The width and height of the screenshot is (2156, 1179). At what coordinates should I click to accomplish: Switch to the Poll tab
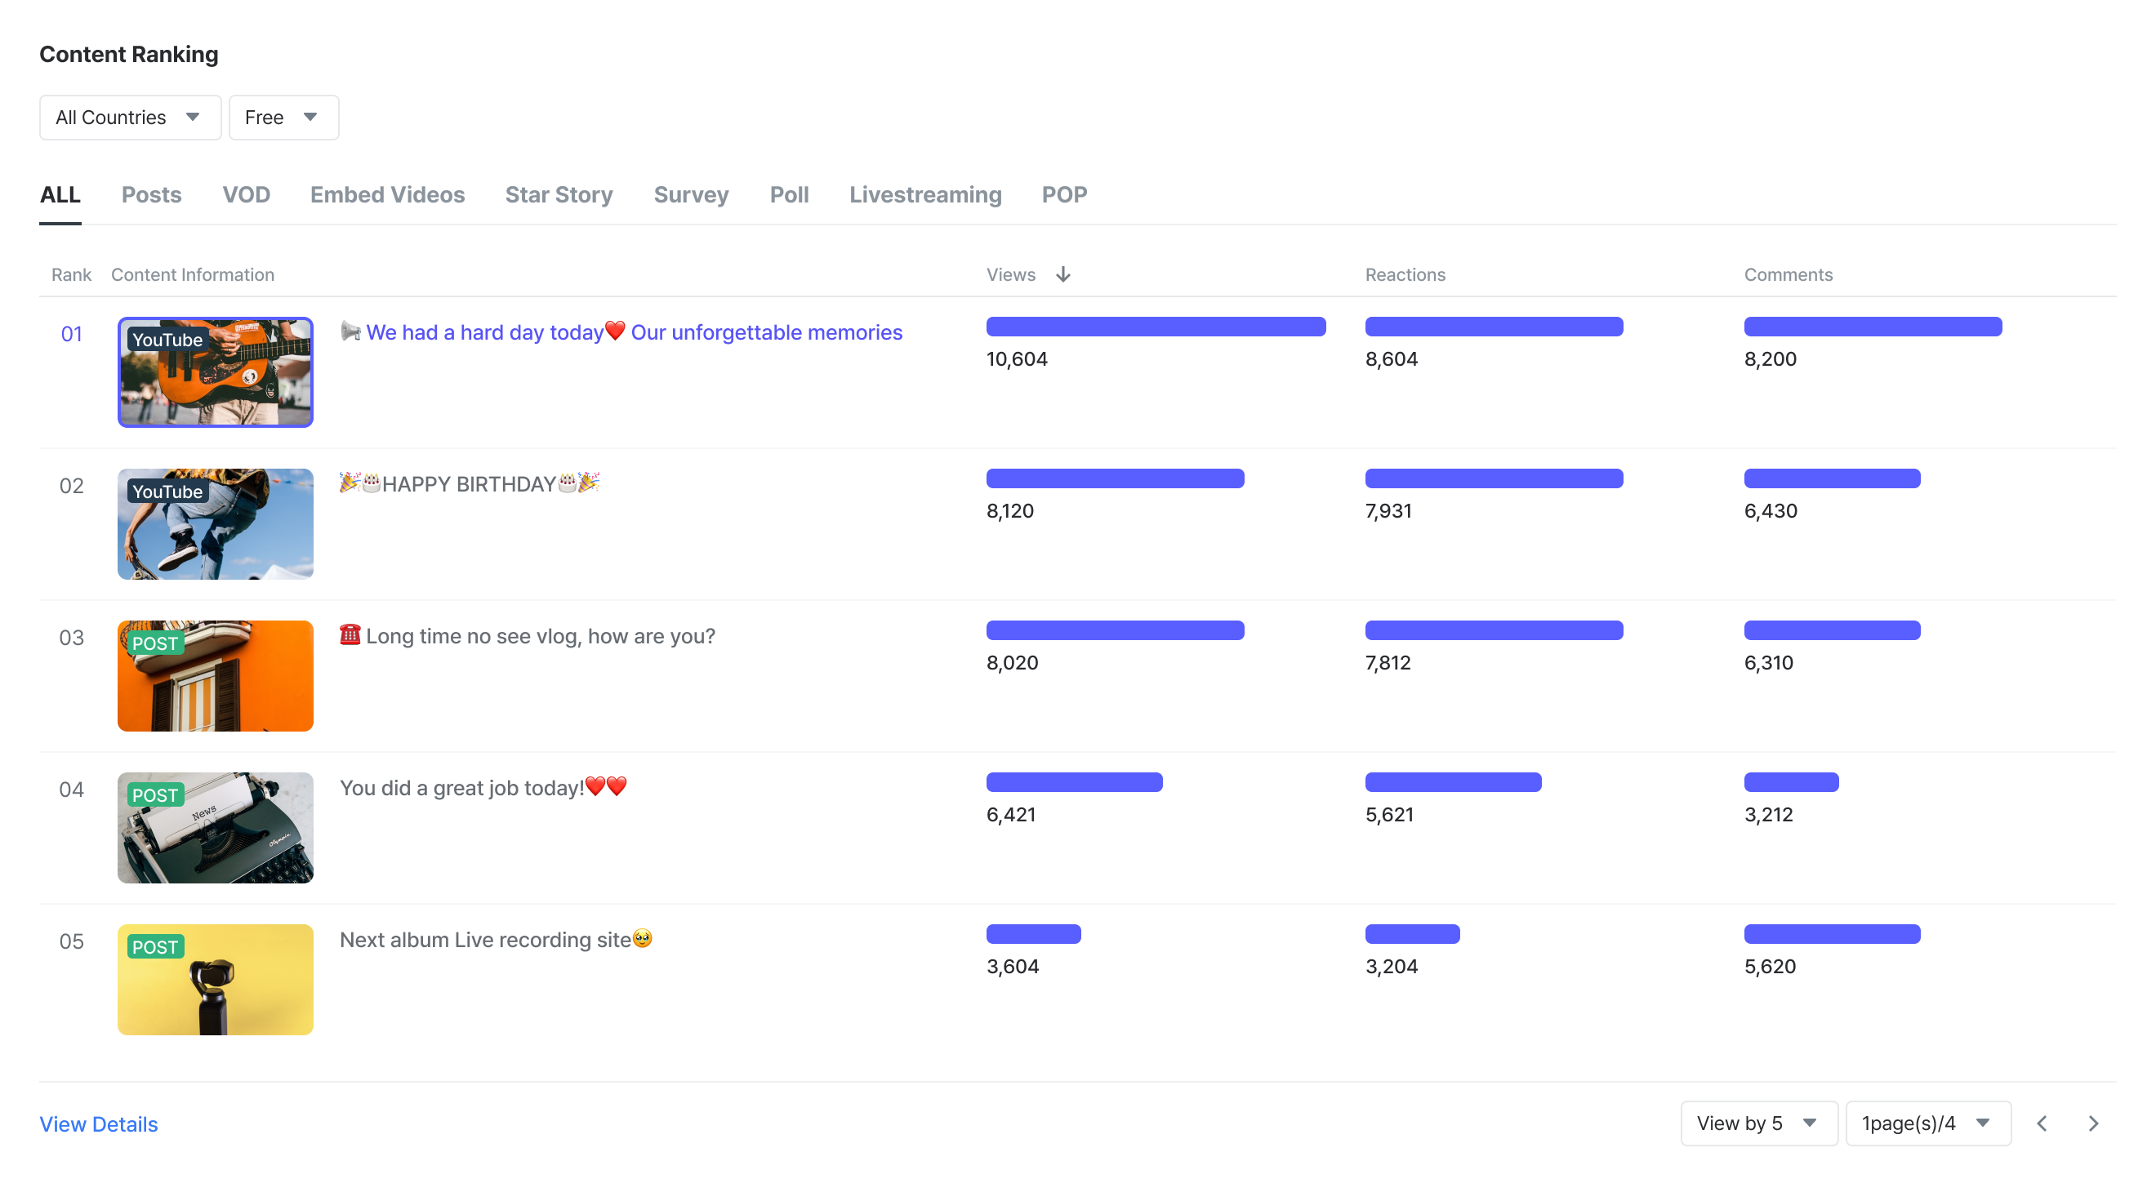tap(789, 195)
